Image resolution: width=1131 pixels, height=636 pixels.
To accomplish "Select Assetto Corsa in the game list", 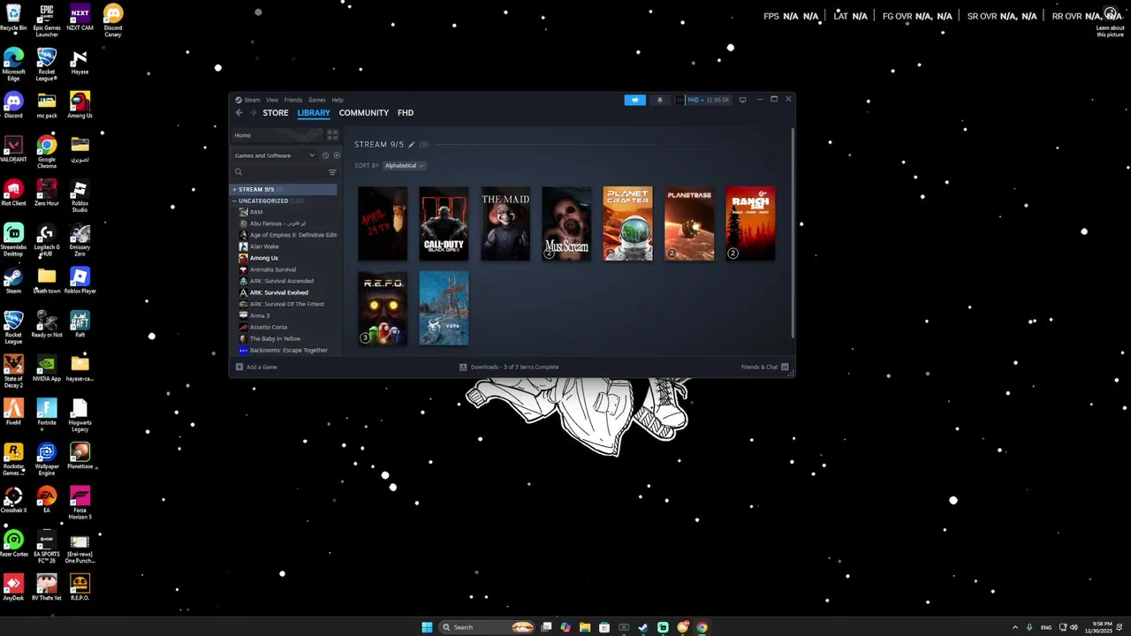I will click(269, 327).
